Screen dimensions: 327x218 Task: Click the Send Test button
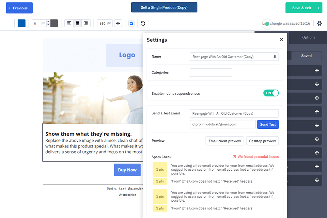[268, 124]
